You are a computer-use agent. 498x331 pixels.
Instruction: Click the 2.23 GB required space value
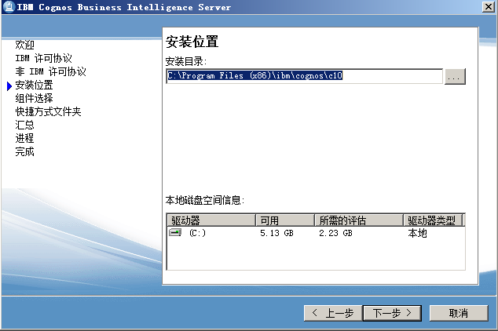335,233
